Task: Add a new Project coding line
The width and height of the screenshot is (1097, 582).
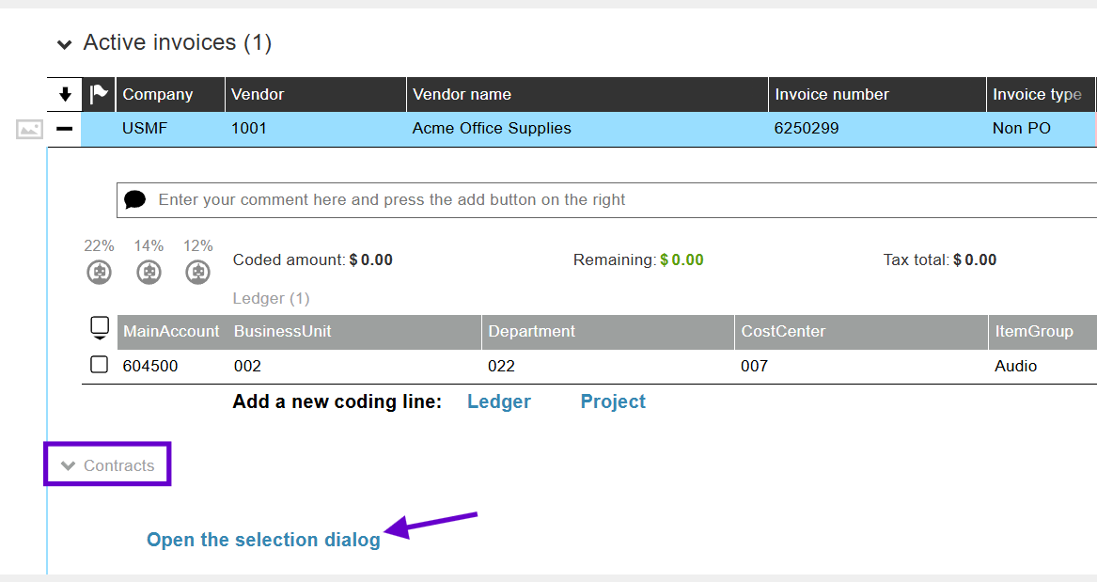Action: [613, 401]
